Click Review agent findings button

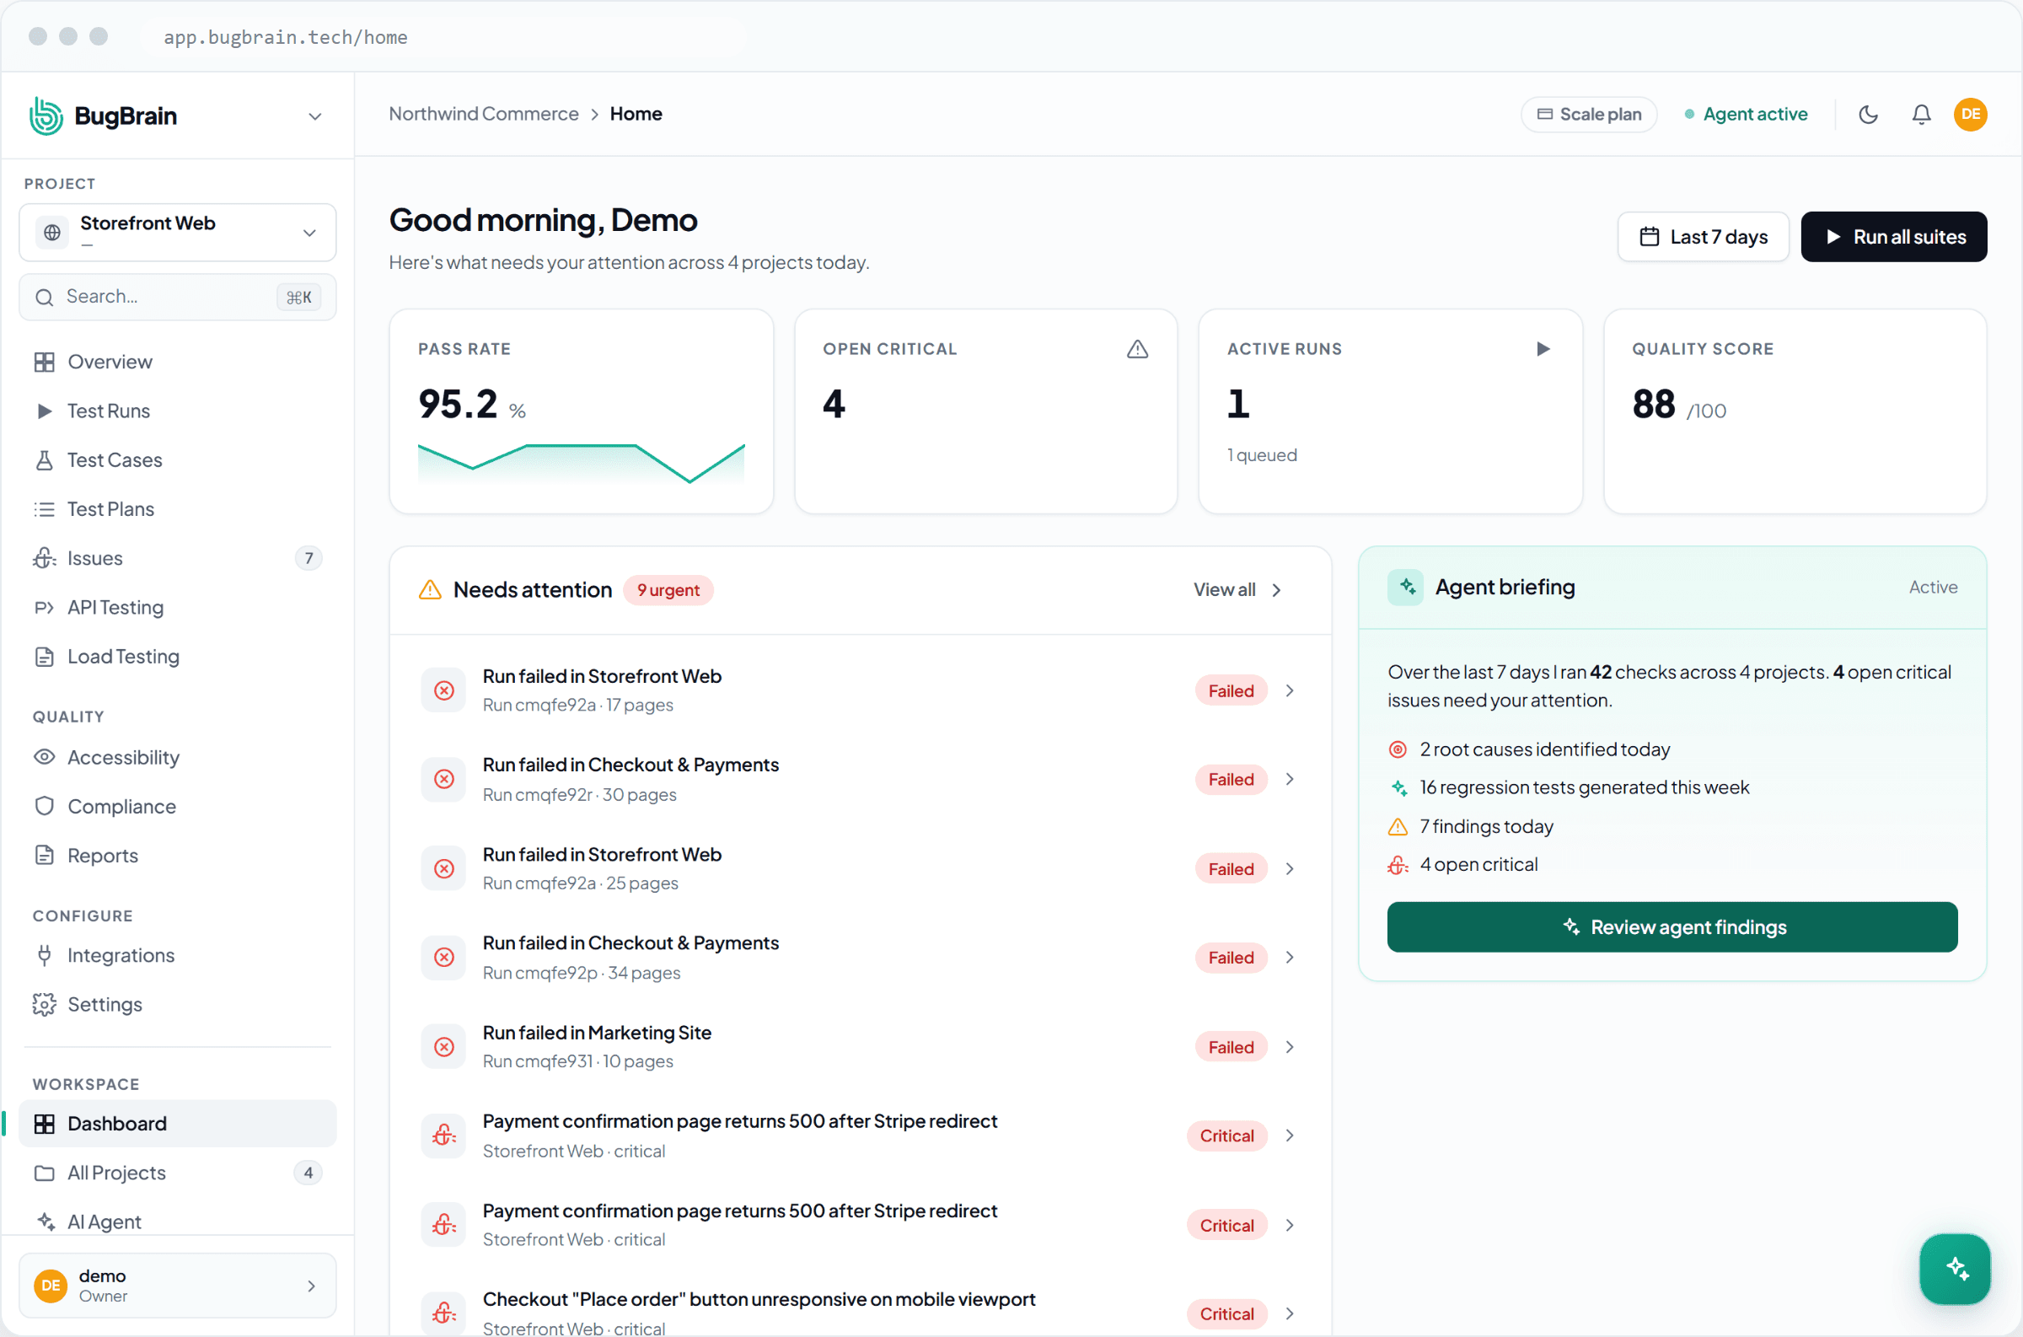[1672, 926]
